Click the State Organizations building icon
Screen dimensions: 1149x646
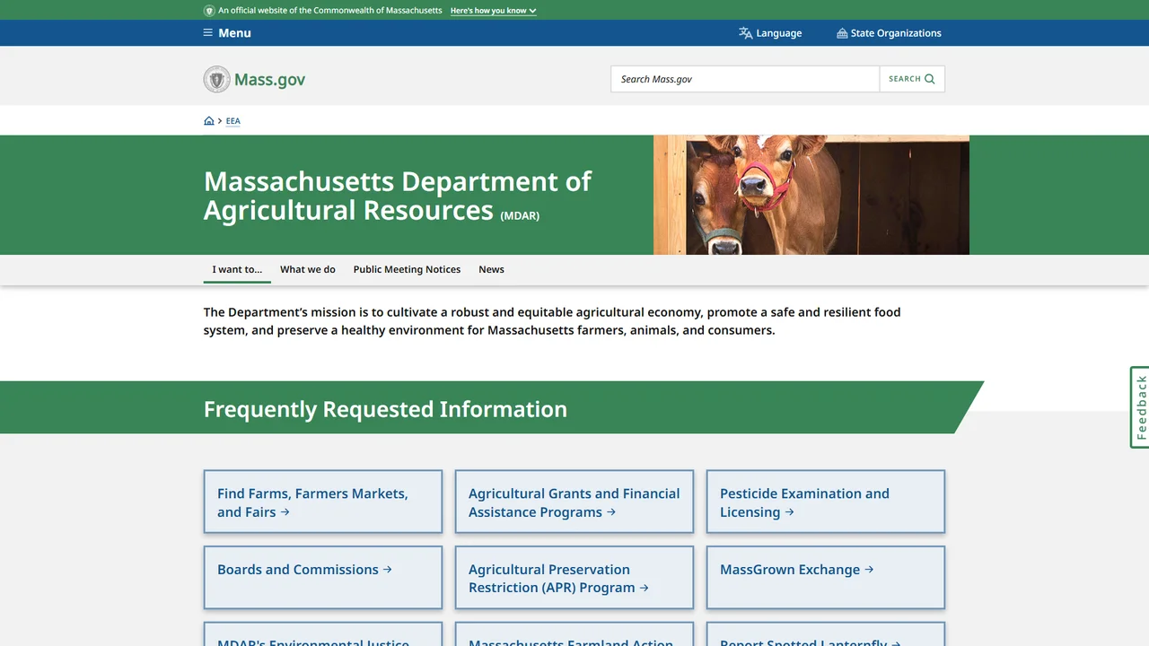[842, 33]
